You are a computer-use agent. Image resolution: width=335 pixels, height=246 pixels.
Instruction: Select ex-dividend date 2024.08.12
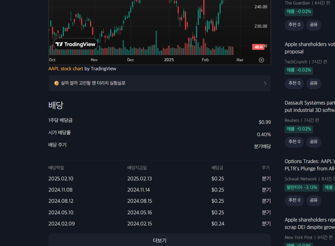[x=61, y=201]
